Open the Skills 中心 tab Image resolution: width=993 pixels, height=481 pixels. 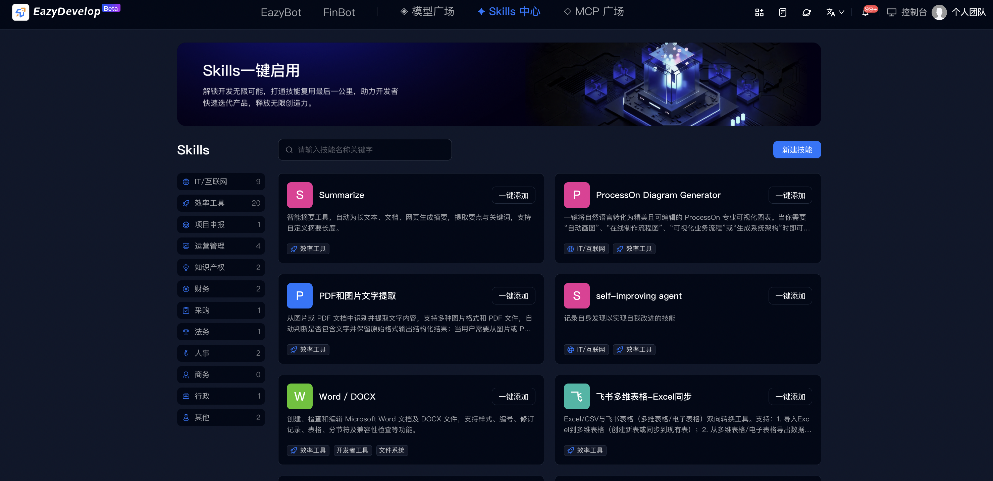point(509,11)
